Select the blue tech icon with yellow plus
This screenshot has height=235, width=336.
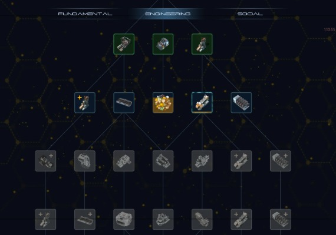[85, 103]
